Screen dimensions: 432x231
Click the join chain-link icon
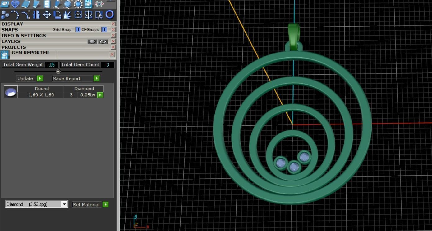pos(78,15)
